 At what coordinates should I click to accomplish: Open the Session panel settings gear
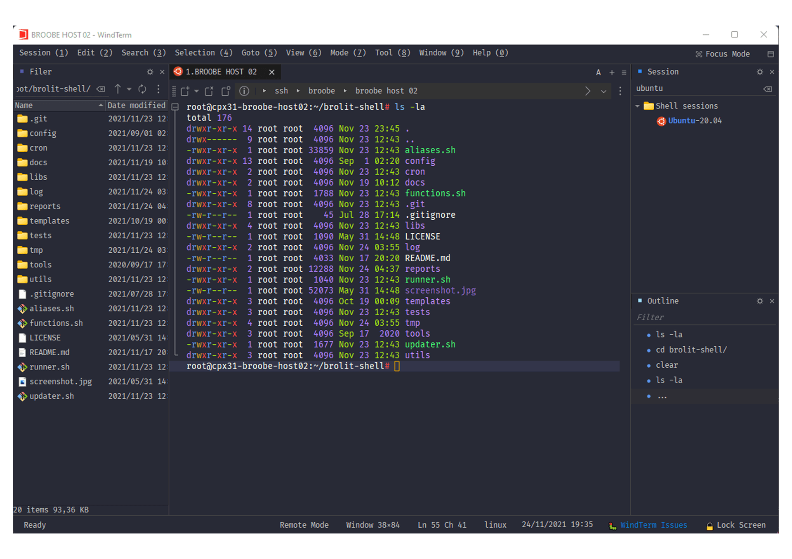point(759,72)
